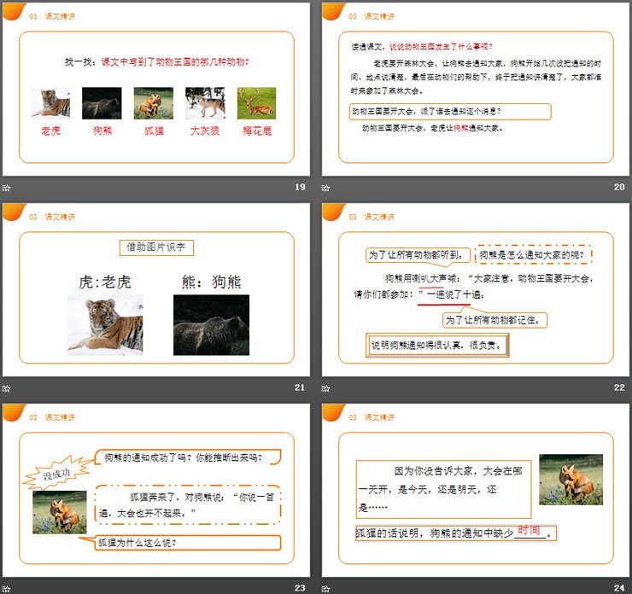Click the animation star icon under slide 24
The width and height of the screenshot is (632, 594).
327,587
